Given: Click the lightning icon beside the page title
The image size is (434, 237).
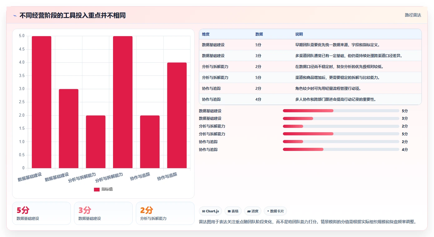Looking at the screenshot, I should (x=15, y=16).
